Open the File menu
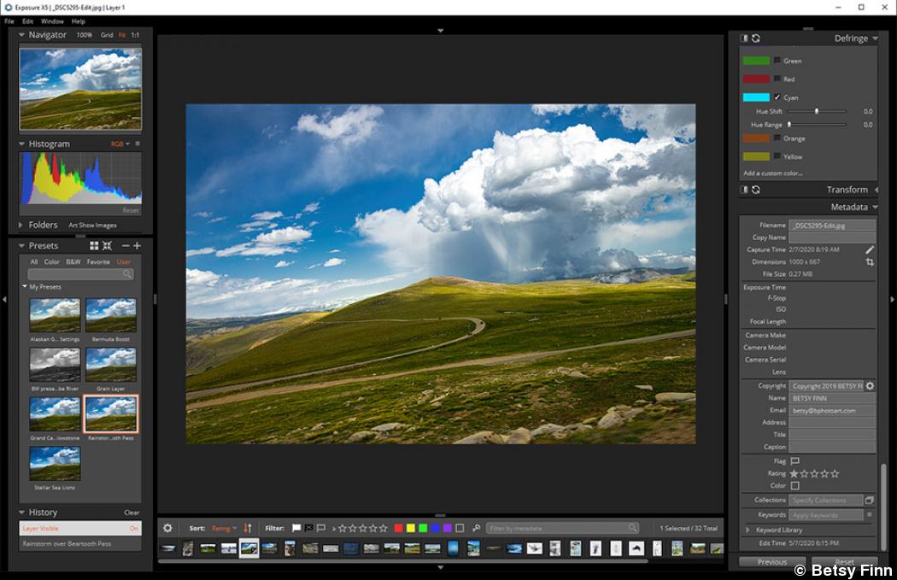Viewport: 897px width, 580px height. [9, 21]
